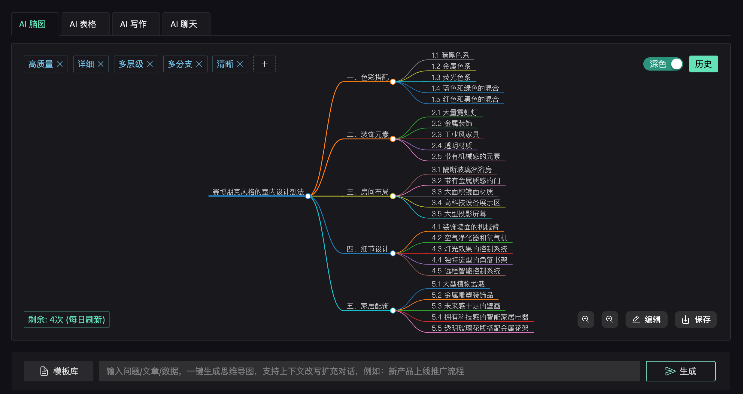Select the 4.2 空气净化器和氧气机 node
The width and height of the screenshot is (743, 394).
coord(469,238)
